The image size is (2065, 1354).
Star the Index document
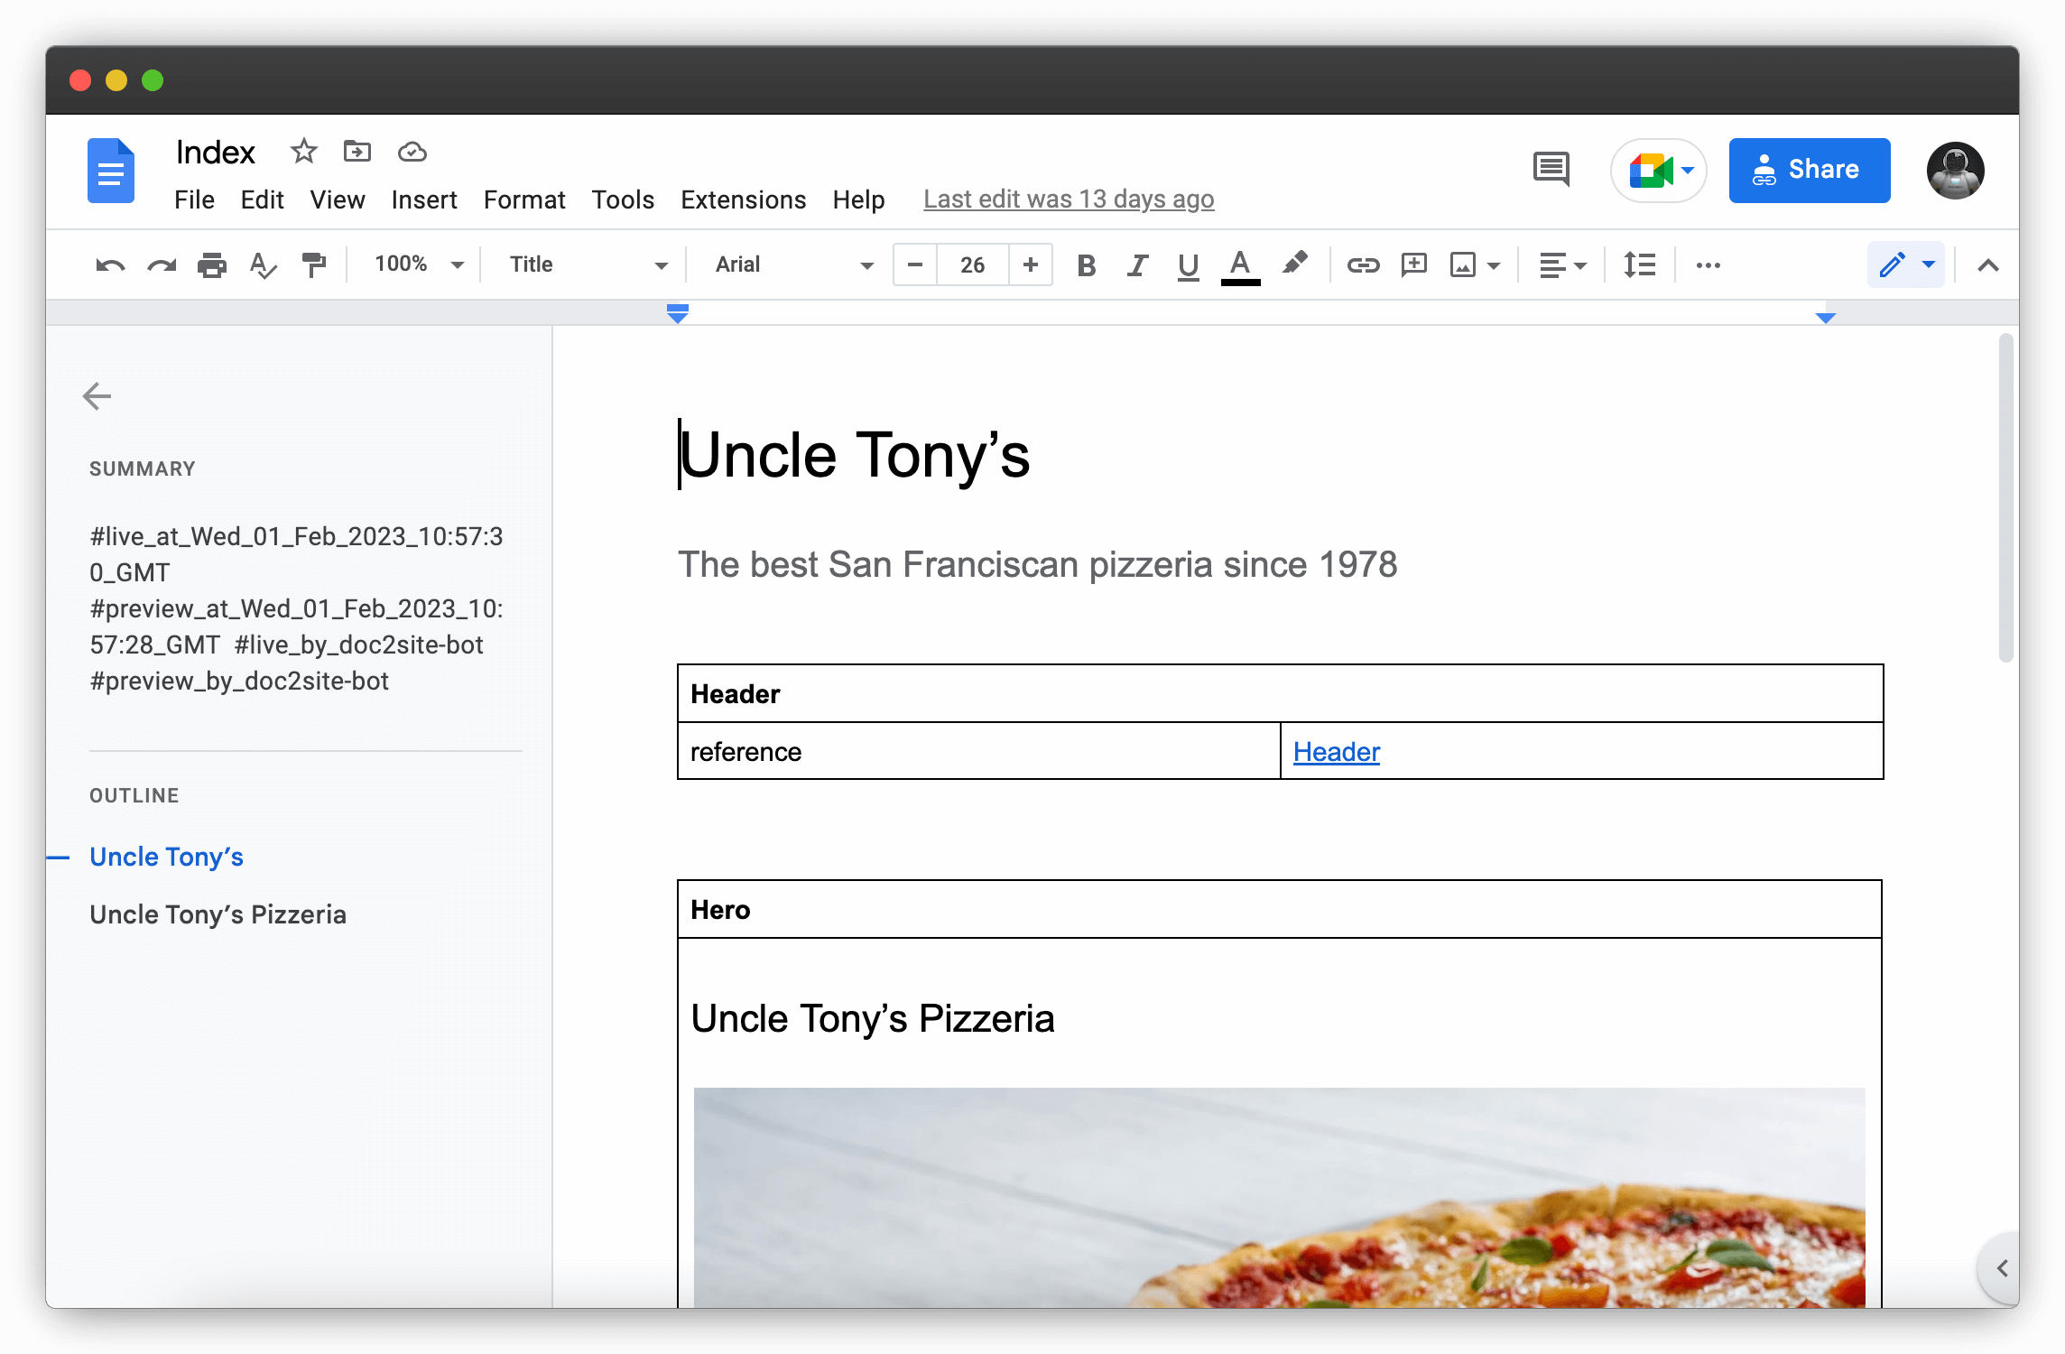[x=303, y=152]
